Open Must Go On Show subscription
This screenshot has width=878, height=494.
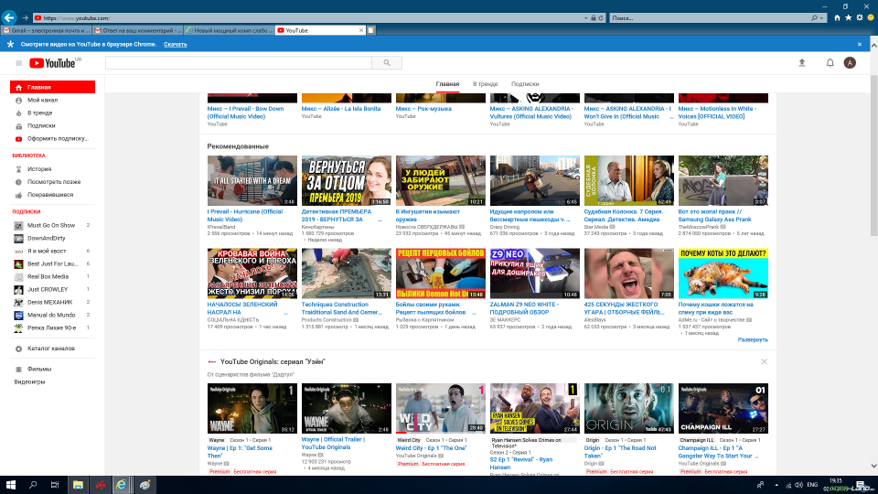click(x=53, y=226)
